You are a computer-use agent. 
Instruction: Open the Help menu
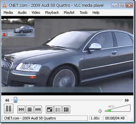[96, 12]
